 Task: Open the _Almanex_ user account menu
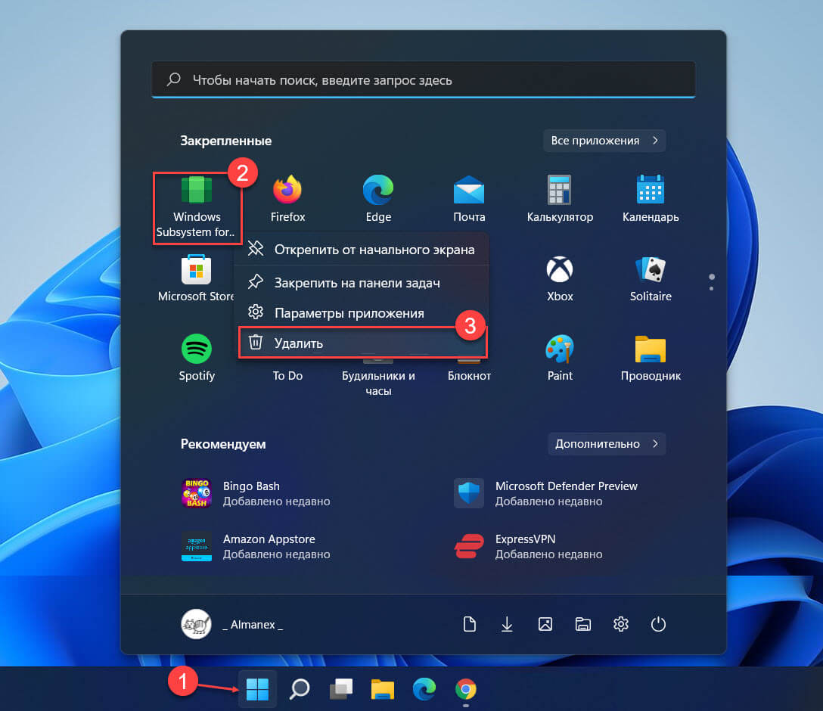(x=232, y=624)
